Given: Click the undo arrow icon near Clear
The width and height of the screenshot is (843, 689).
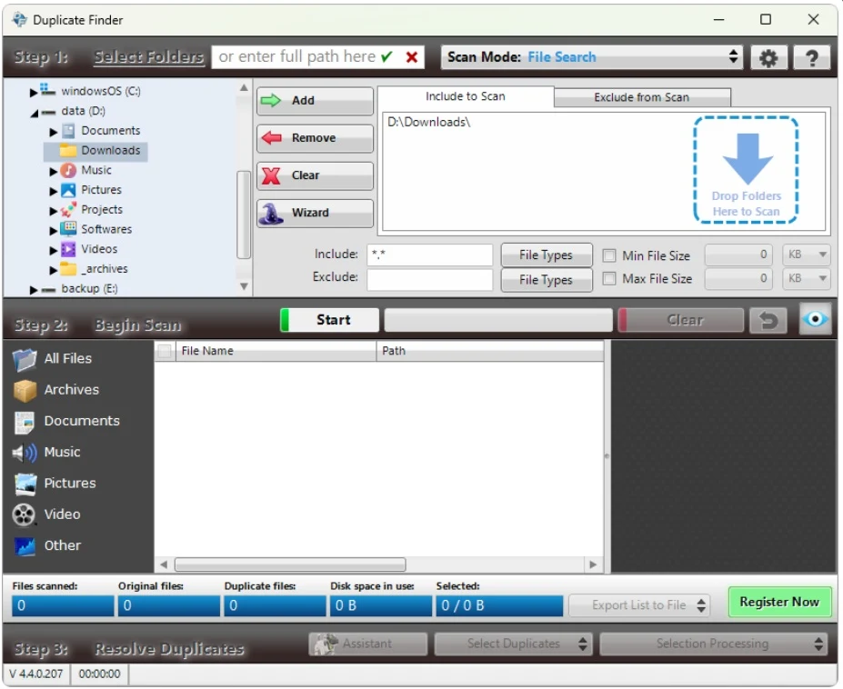Looking at the screenshot, I should pyautogui.click(x=768, y=320).
